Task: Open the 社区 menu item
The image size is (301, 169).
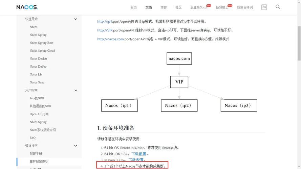Action: pyautogui.click(x=178, y=7)
